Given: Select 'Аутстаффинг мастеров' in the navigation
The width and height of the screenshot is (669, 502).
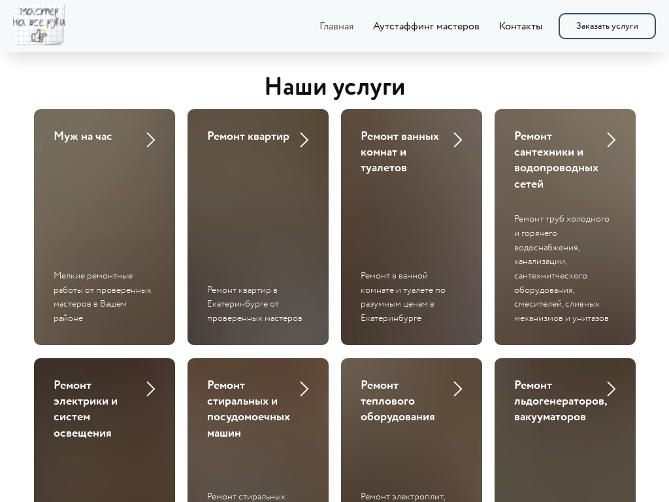Looking at the screenshot, I should click(426, 26).
